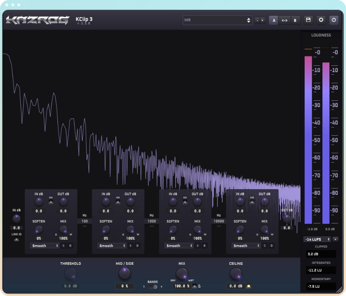Switch to the A state tab

pyautogui.click(x=273, y=20)
